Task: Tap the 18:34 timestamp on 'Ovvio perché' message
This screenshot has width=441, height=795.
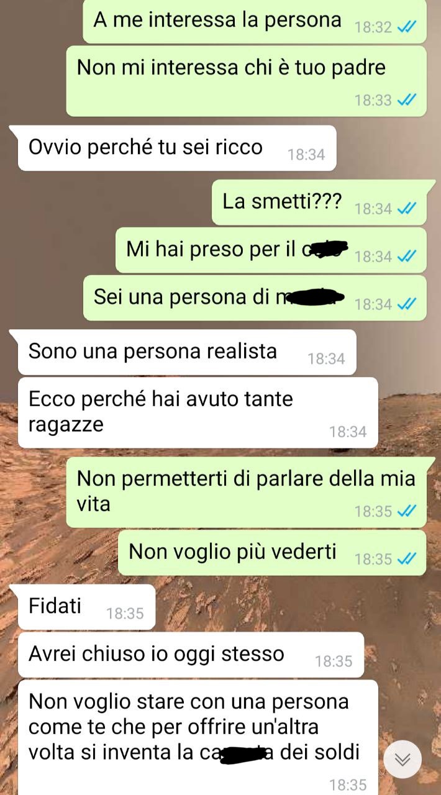Action: tap(306, 155)
